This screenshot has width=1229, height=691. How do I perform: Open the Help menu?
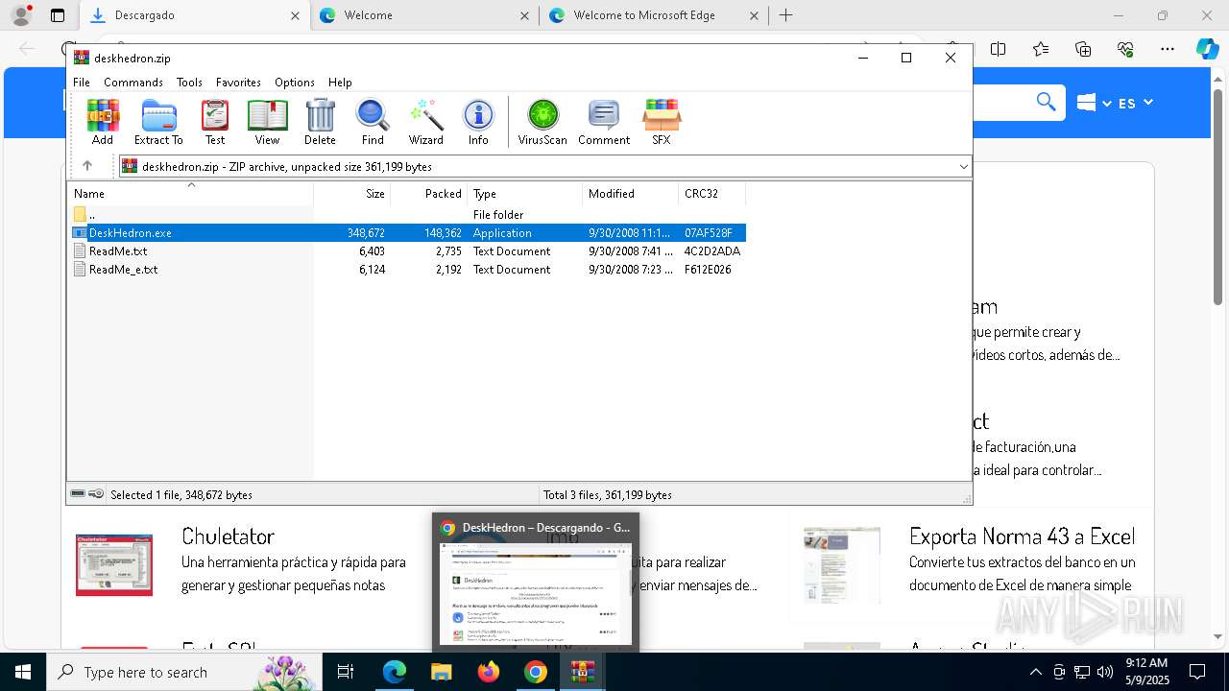340,83
